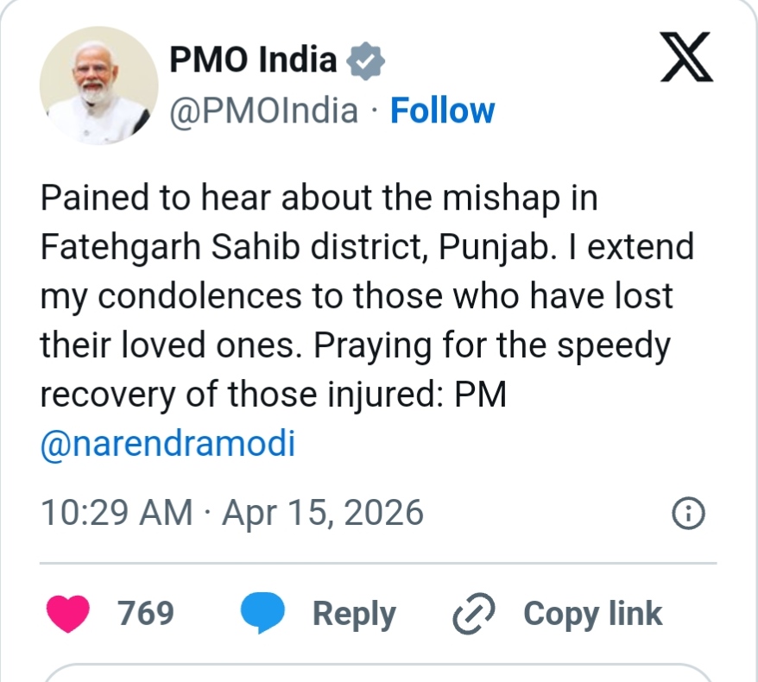This screenshot has height=682, width=758.
Task: Click the chain link icon
Action: [474, 614]
